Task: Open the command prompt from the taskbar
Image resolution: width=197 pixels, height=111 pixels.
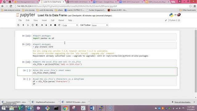Action: pyautogui.click(x=56, y=108)
